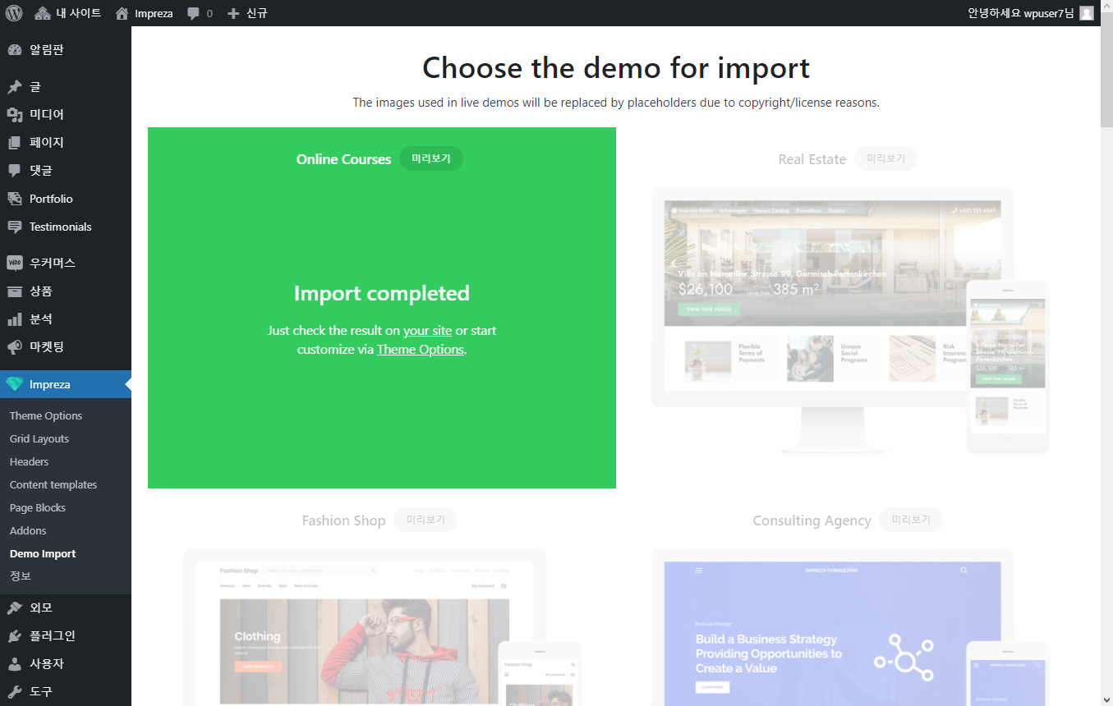Open the 내 사이트 network icon
Image resolution: width=1113 pixels, height=706 pixels.
coord(43,13)
